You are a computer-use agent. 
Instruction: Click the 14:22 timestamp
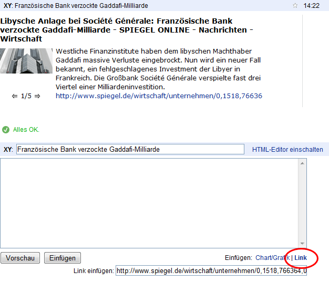pos(311,6)
